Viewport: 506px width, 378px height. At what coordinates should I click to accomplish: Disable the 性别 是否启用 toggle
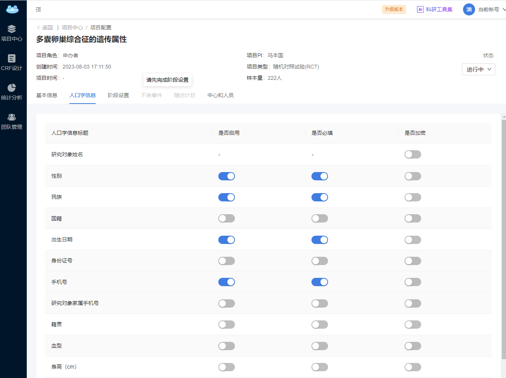(226, 176)
